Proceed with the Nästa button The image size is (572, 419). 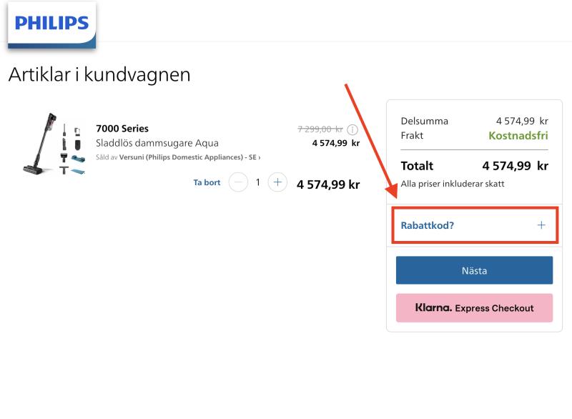click(474, 270)
